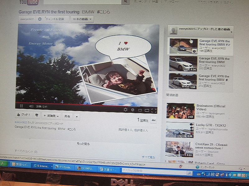The image size is (249, 186).
Task: Expand the 10 本の動画 dropdown
Action: 82,19
